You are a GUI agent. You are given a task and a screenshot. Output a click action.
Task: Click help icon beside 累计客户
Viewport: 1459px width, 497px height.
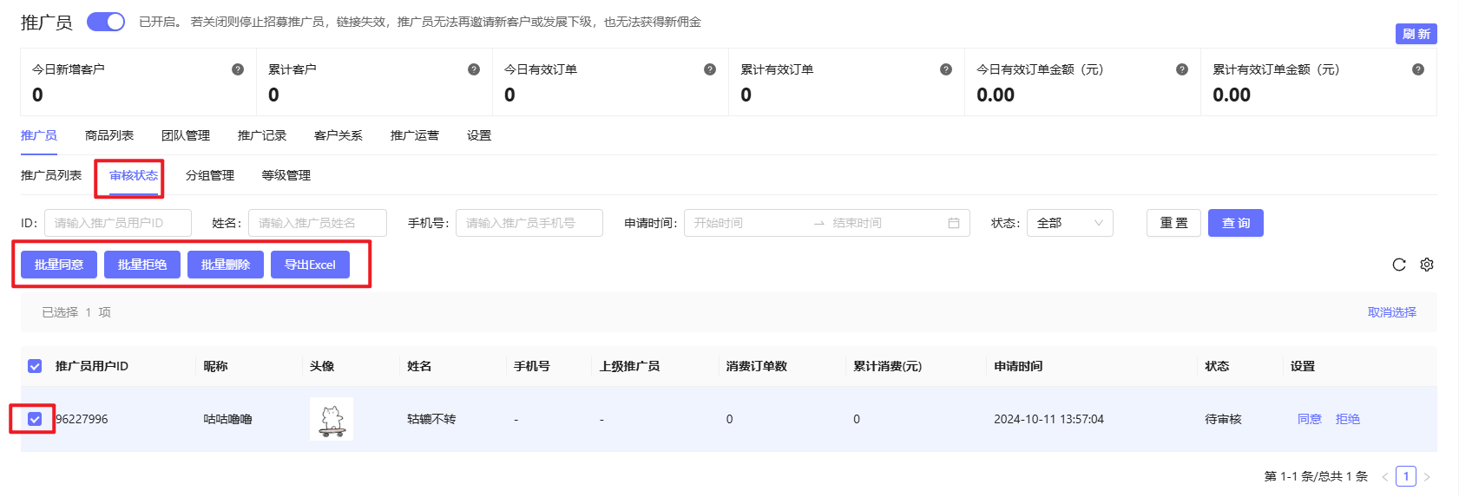click(474, 69)
